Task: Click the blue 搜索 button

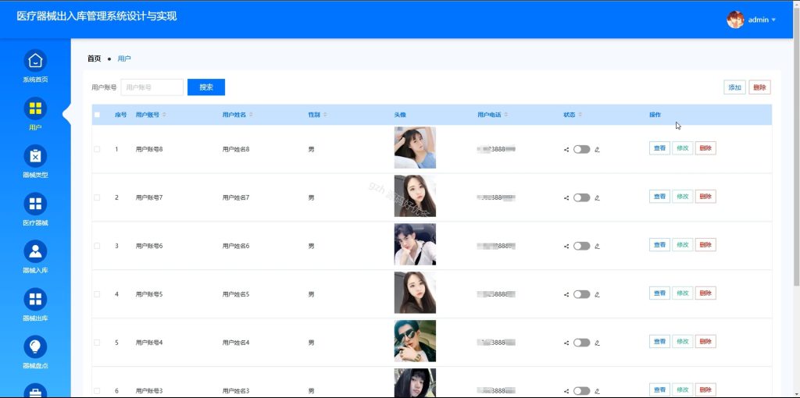Action: pyautogui.click(x=206, y=87)
